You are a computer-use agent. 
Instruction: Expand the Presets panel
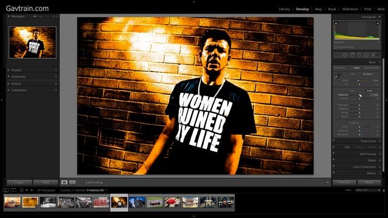coord(8,70)
